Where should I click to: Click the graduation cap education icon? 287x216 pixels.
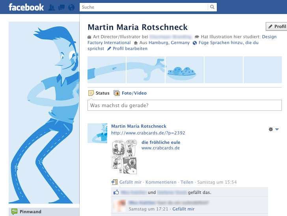pos(197,37)
